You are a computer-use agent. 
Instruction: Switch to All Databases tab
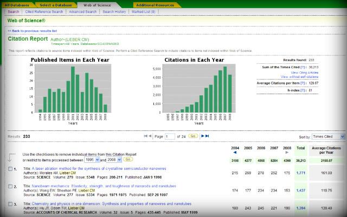click(x=17, y=5)
